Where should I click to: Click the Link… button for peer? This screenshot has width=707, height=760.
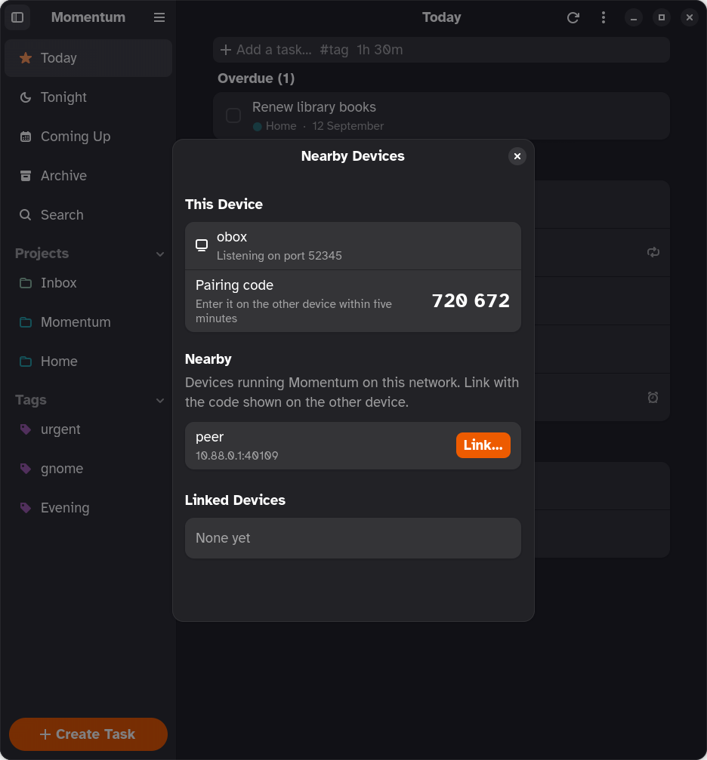(483, 445)
